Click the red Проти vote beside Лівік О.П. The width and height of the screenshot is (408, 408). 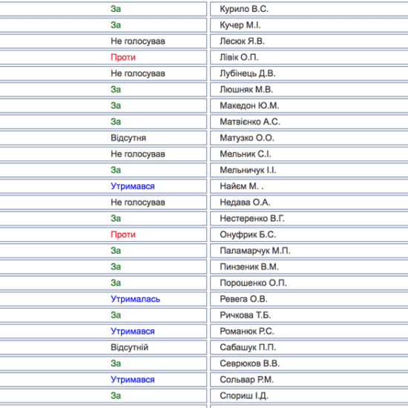pos(123,57)
